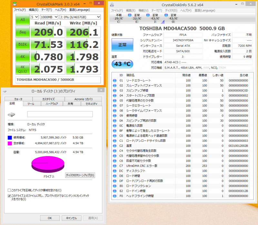The image size is (258, 225).
Task: Click the CrystalDiskInfo app icon in title bar
Action: pos(112,5)
